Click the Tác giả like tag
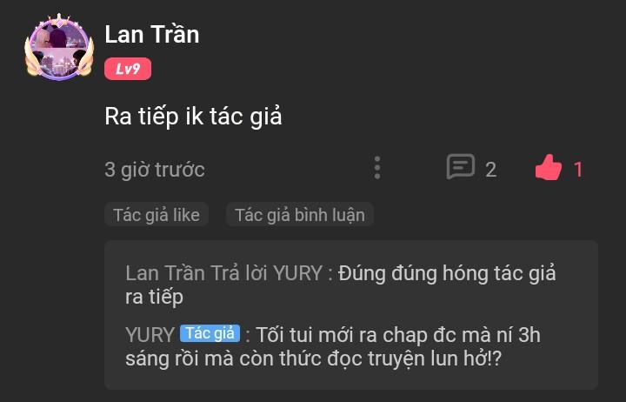The width and height of the screenshot is (626, 402). point(156,215)
